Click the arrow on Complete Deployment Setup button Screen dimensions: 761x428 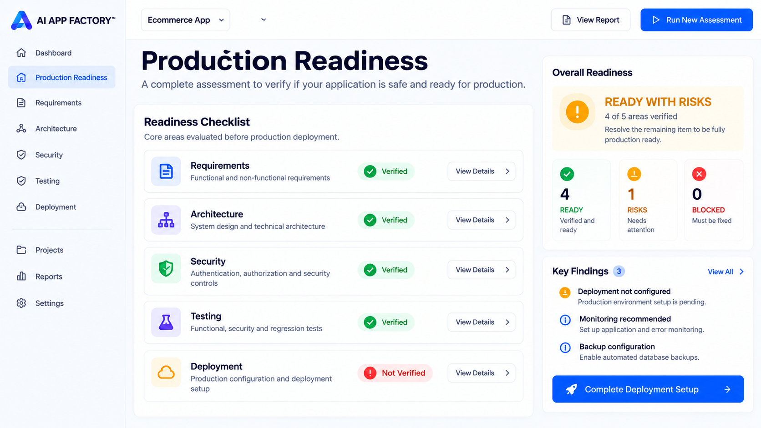point(727,389)
